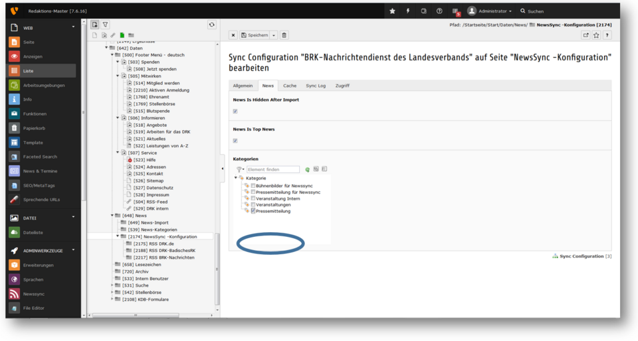Viewport: 638px width, 341px height.
Task: Select RSS BRK-Nachrichten in page tree
Action: click(x=171, y=257)
